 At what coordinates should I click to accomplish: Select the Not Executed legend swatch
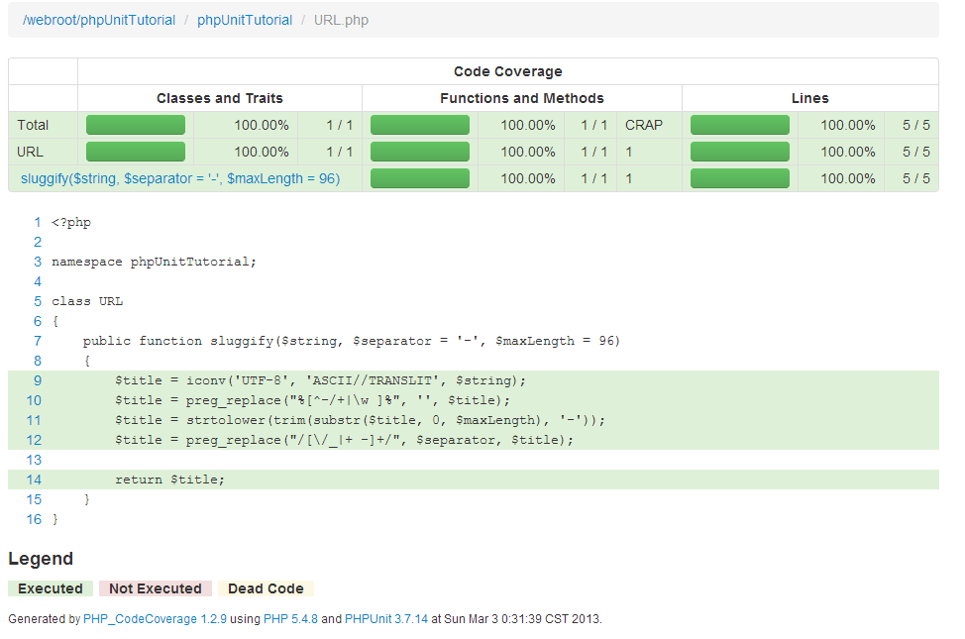pos(155,588)
